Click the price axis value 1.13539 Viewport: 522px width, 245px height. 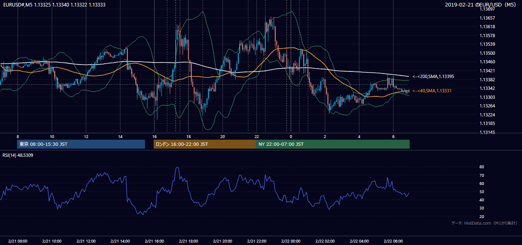coord(487,44)
